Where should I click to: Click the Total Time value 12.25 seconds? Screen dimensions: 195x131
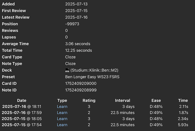click(x=79, y=50)
